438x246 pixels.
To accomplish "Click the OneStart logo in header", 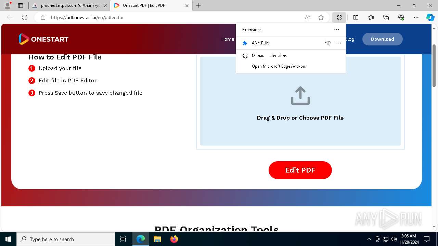I will (x=43, y=39).
